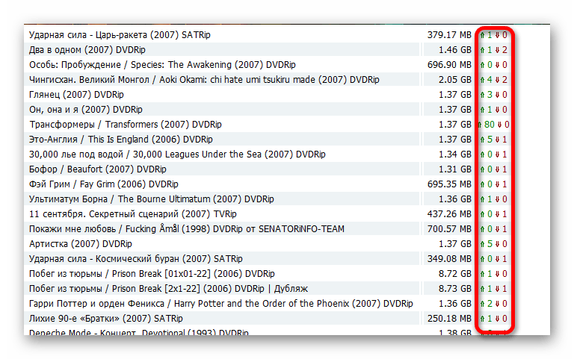The image size is (574, 359).
Task: Select the red leechers count 1 in Fay Grim row
Action: pos(504,184)
